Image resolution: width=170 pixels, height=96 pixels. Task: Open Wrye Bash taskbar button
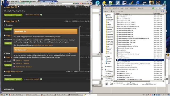tap(15, 95)
